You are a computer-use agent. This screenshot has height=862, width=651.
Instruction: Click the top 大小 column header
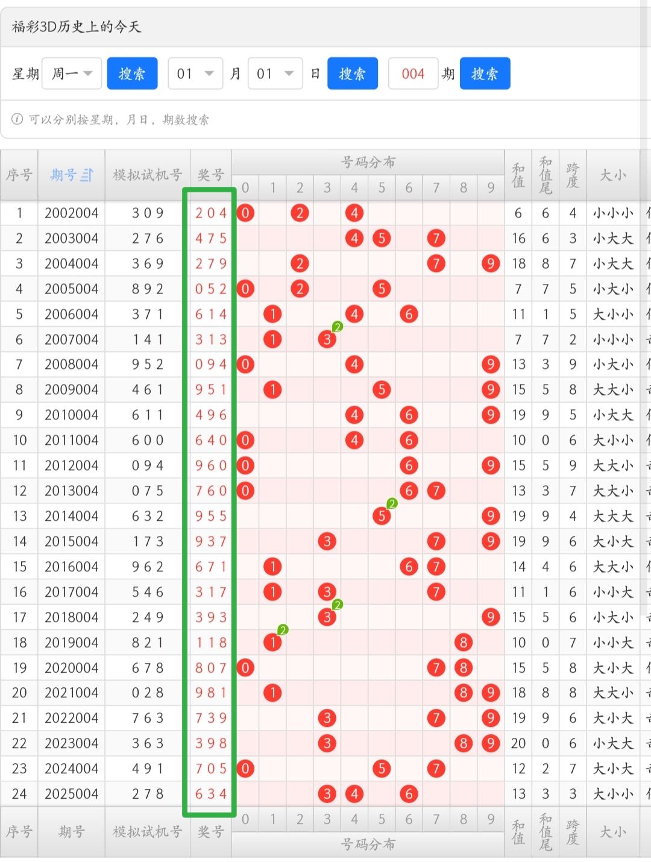(x=613, y=175)
